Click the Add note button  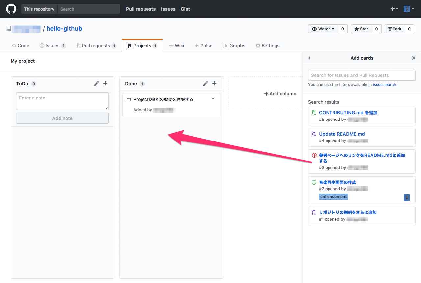tap(62, 118)
